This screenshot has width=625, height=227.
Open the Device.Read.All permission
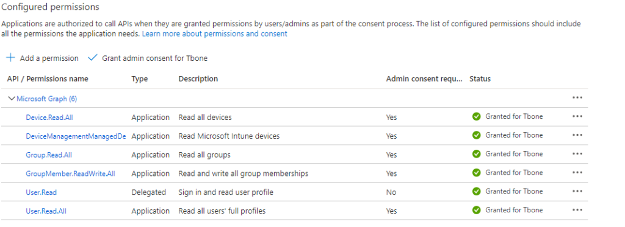49,117
